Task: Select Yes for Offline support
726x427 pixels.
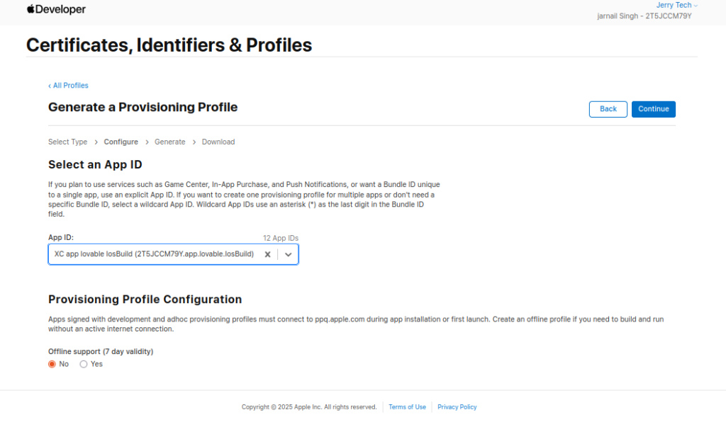Action: [84, 364]
